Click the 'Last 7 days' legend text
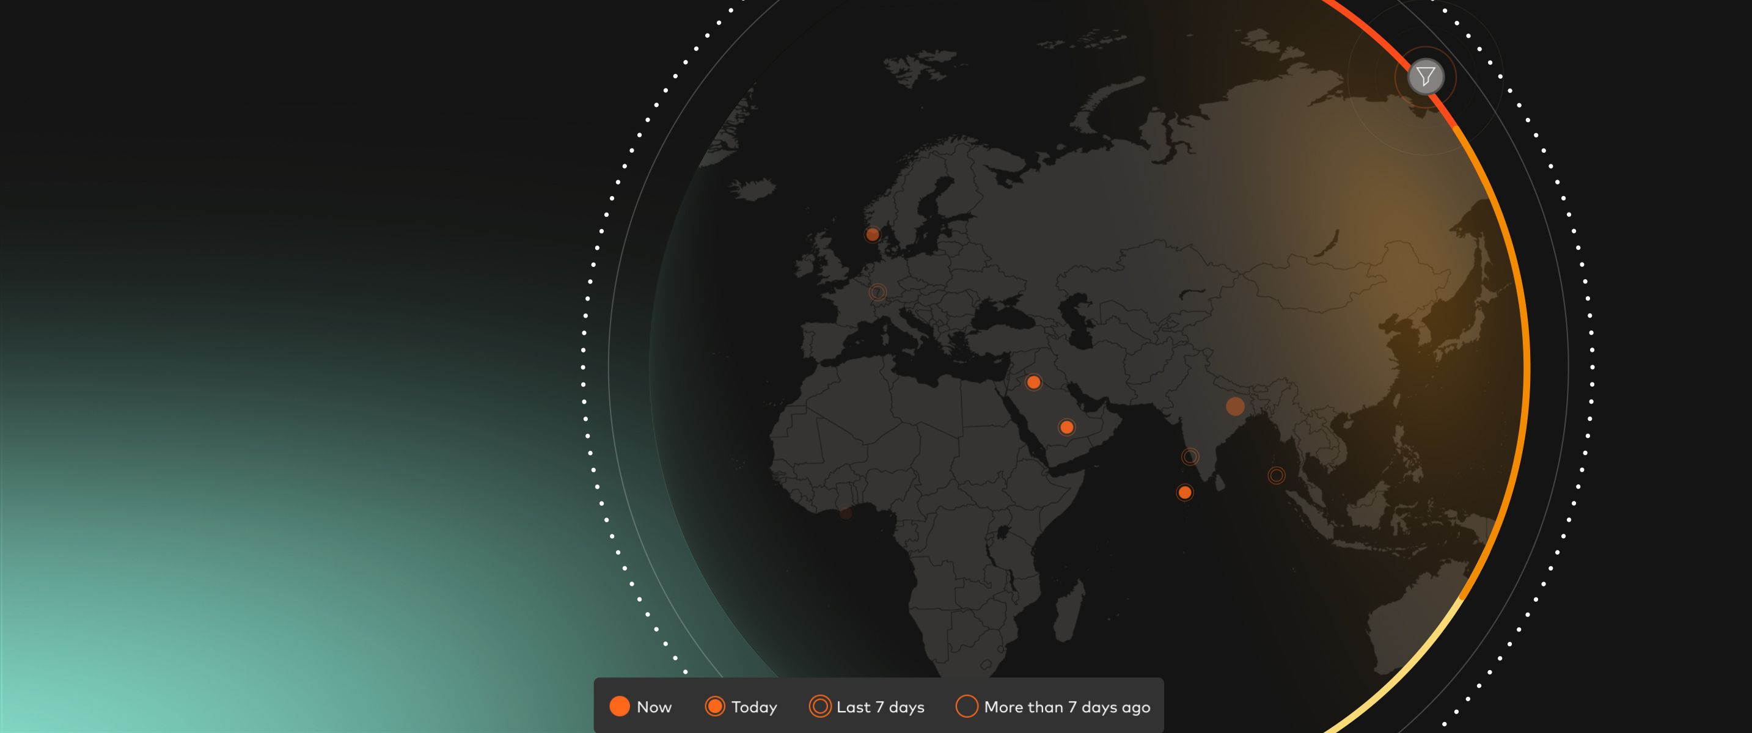1752x733 pixels. coord(880,707)
